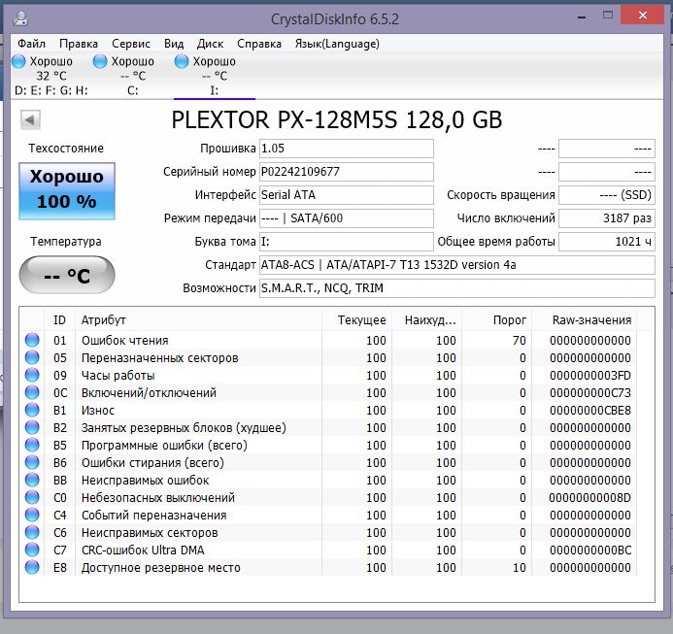
Task: Click status icon of row 0C Включений/отключений
Action: 32,392
